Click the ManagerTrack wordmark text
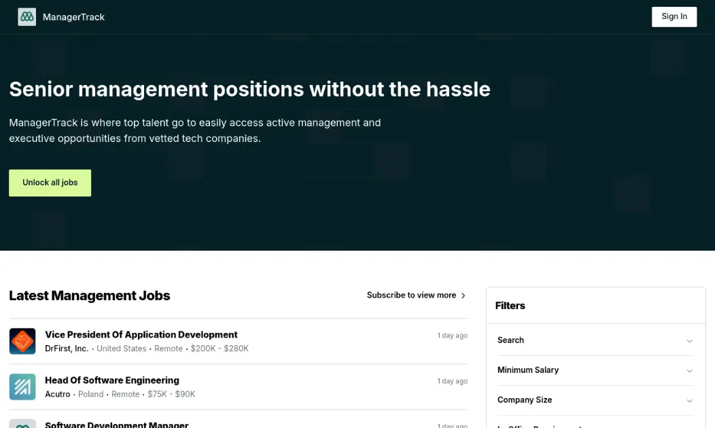The width and height of the screenshot is (715, 428). (x=73, y=16)
